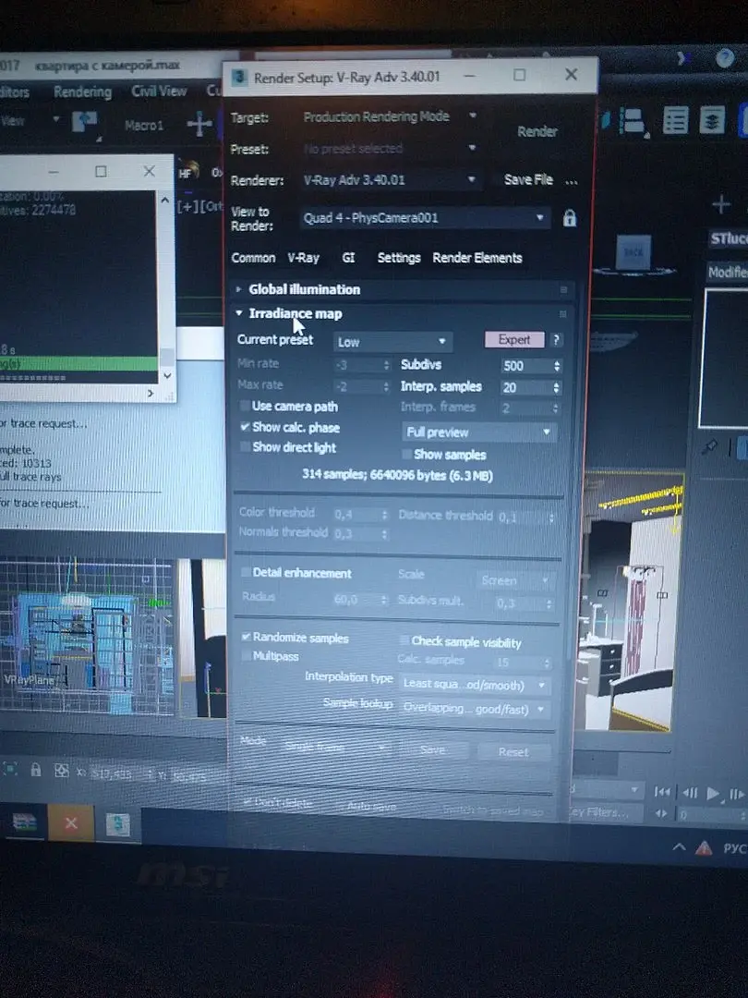Open the irradiance map help question mark
This screenshot has width=748, height=998.
pos(556,340)
